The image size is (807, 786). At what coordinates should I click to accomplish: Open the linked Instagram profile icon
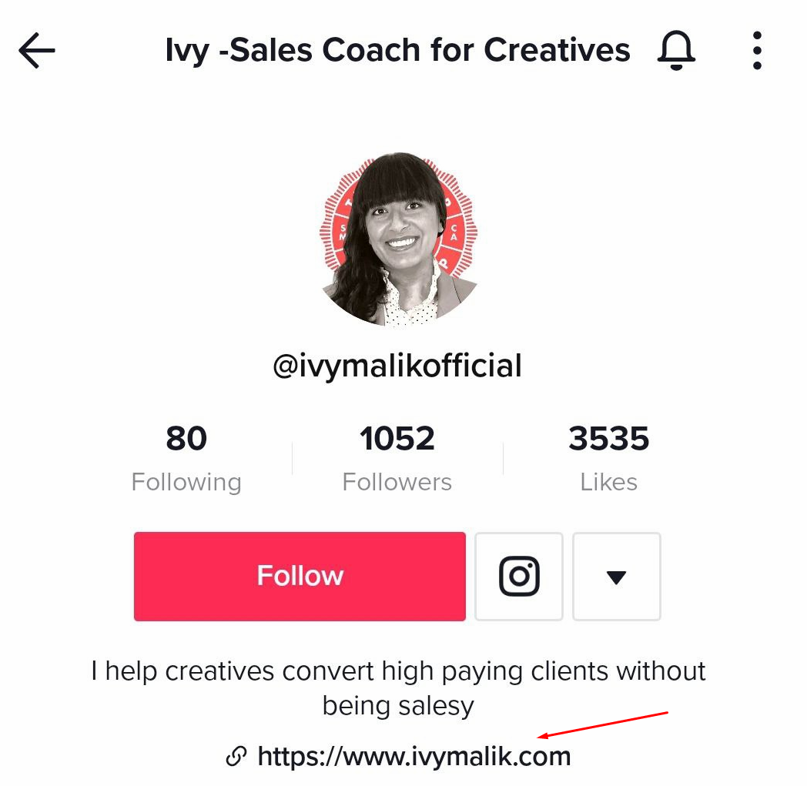tap(519, 576)
